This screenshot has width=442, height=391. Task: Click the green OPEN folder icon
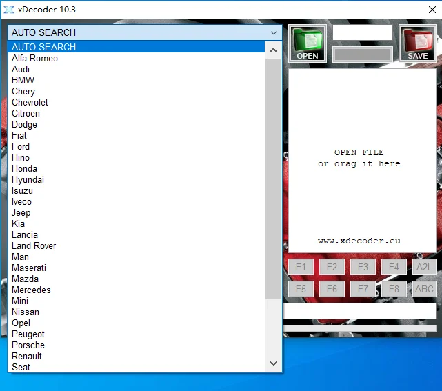[x=308, y=43]
